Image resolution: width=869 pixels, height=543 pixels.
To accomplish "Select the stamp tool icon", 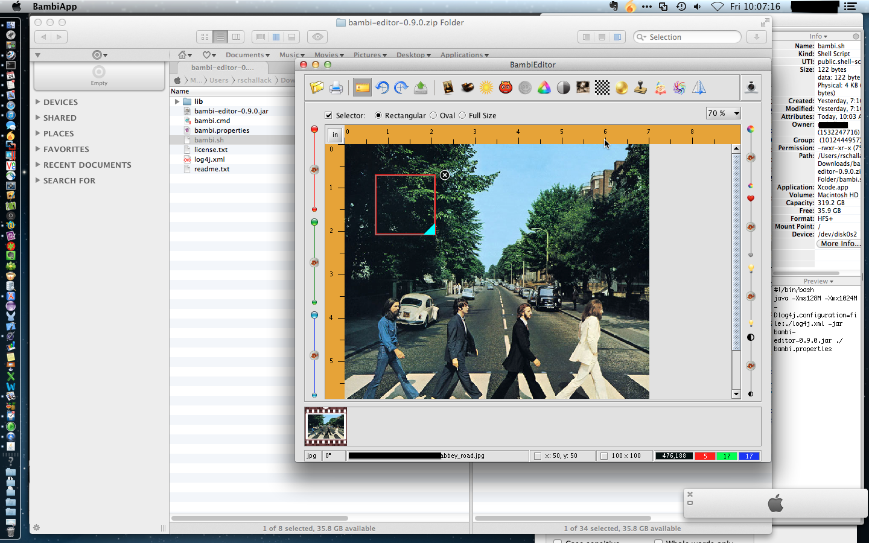I will click(x=640, y=87).
